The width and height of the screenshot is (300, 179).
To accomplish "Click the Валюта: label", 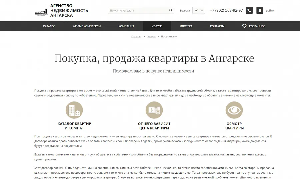I will pyautogui.click(x=185, y=11).
